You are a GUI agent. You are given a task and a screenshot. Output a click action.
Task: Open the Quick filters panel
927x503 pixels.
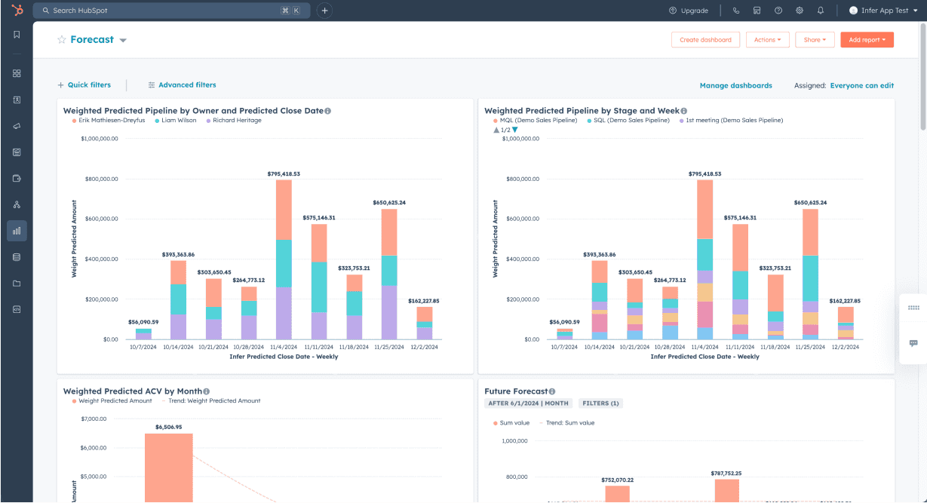(x=86, y=85)
